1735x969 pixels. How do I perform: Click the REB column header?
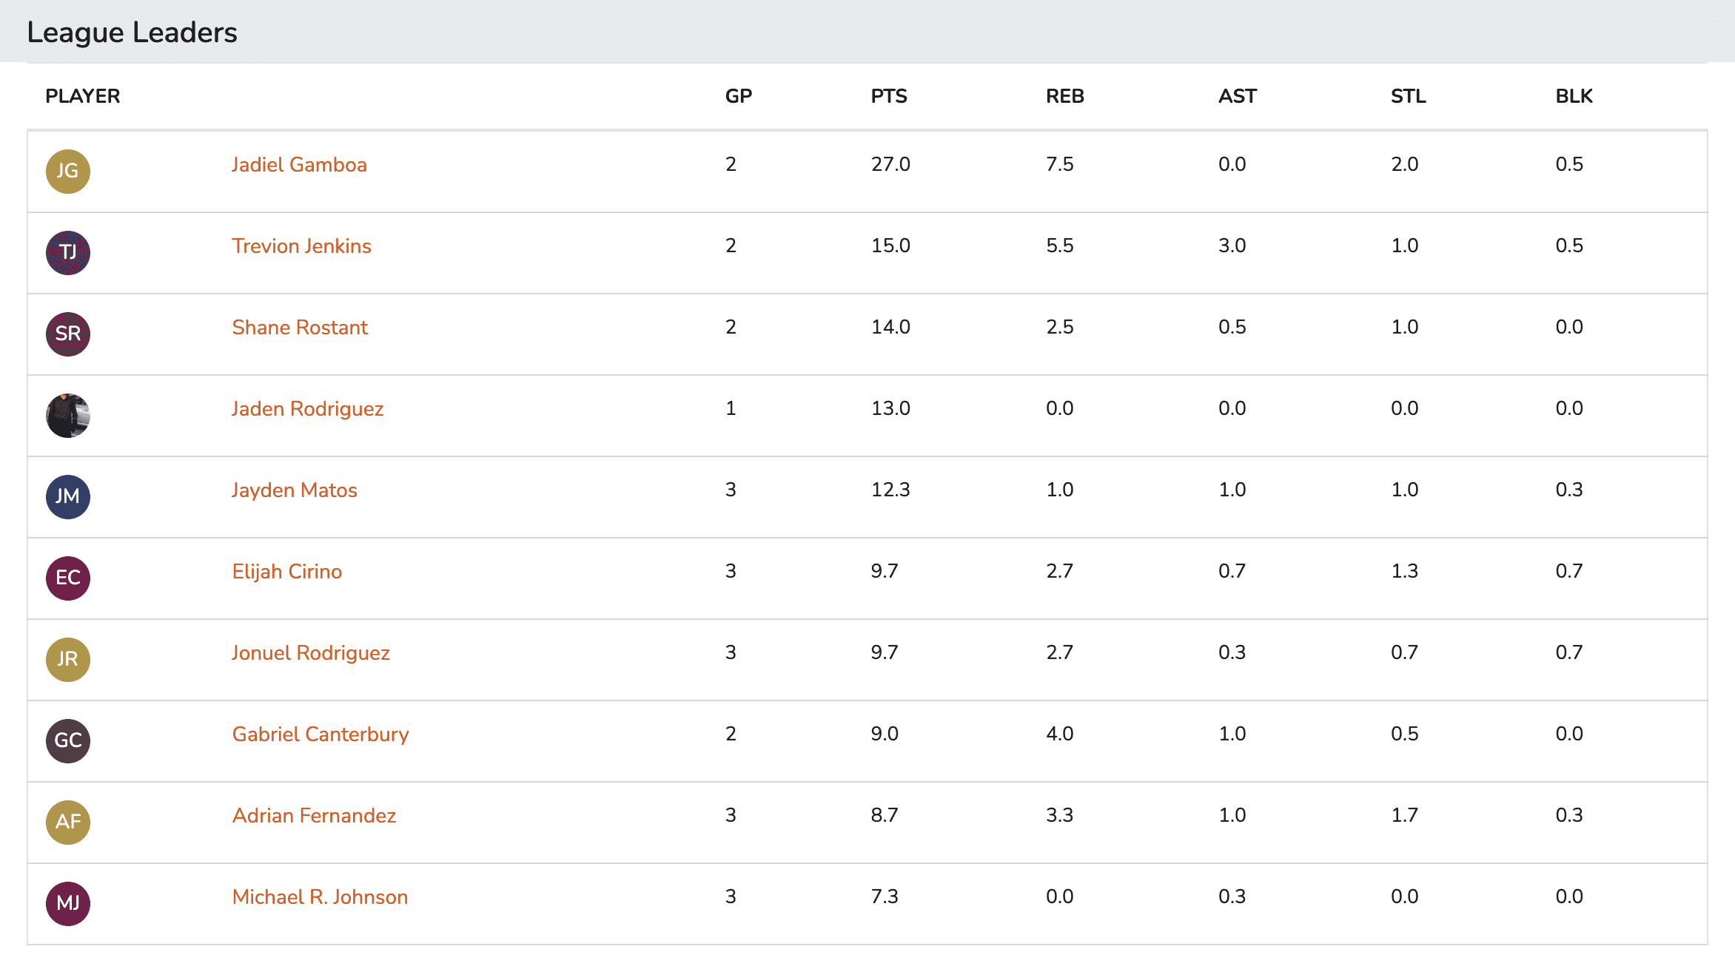1064,96
